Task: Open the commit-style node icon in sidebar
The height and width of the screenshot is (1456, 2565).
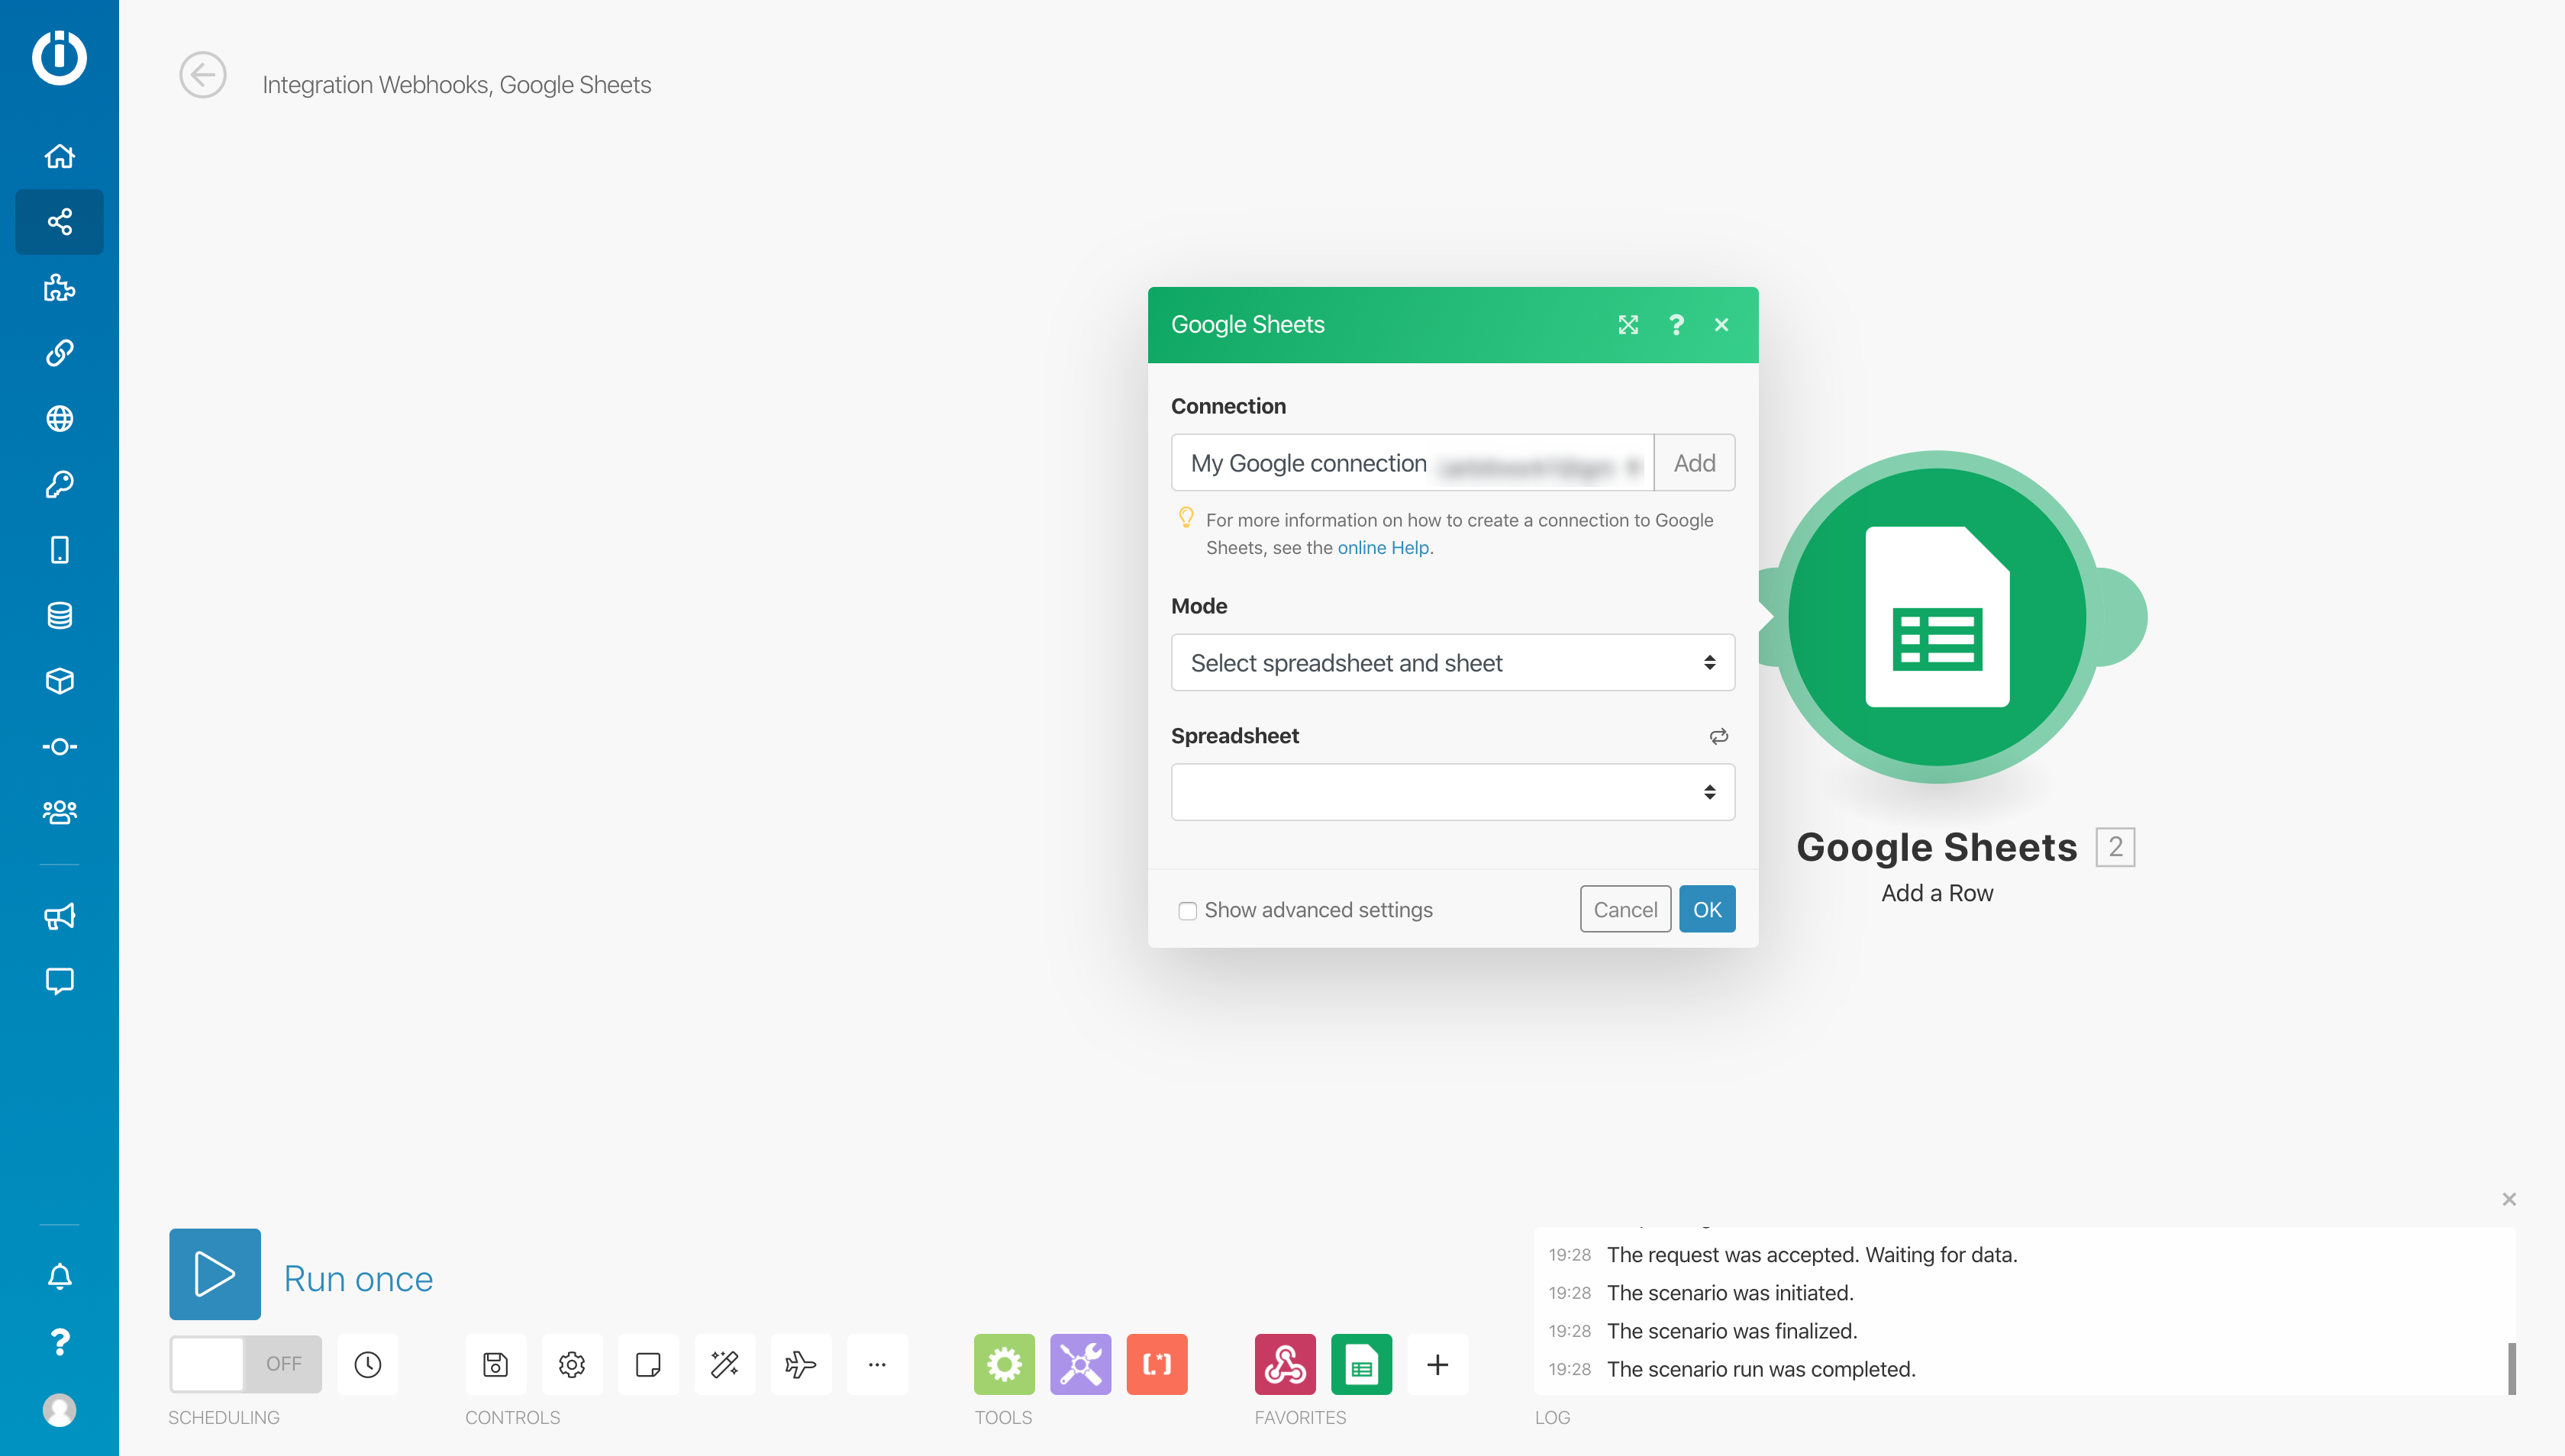Action: (59, 747)
